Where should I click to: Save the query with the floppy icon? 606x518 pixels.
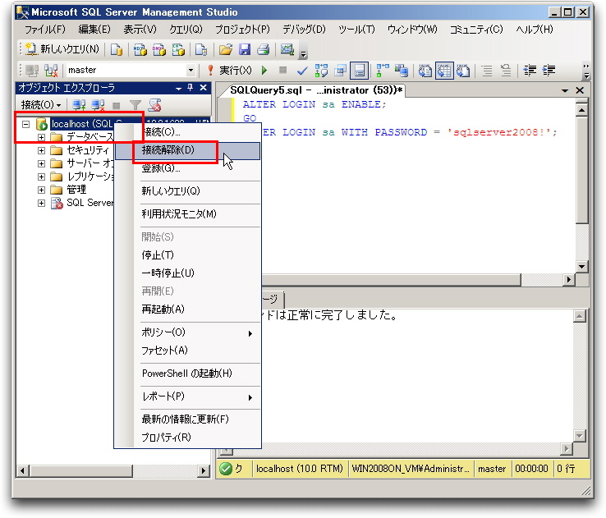(x=245, y=49)
